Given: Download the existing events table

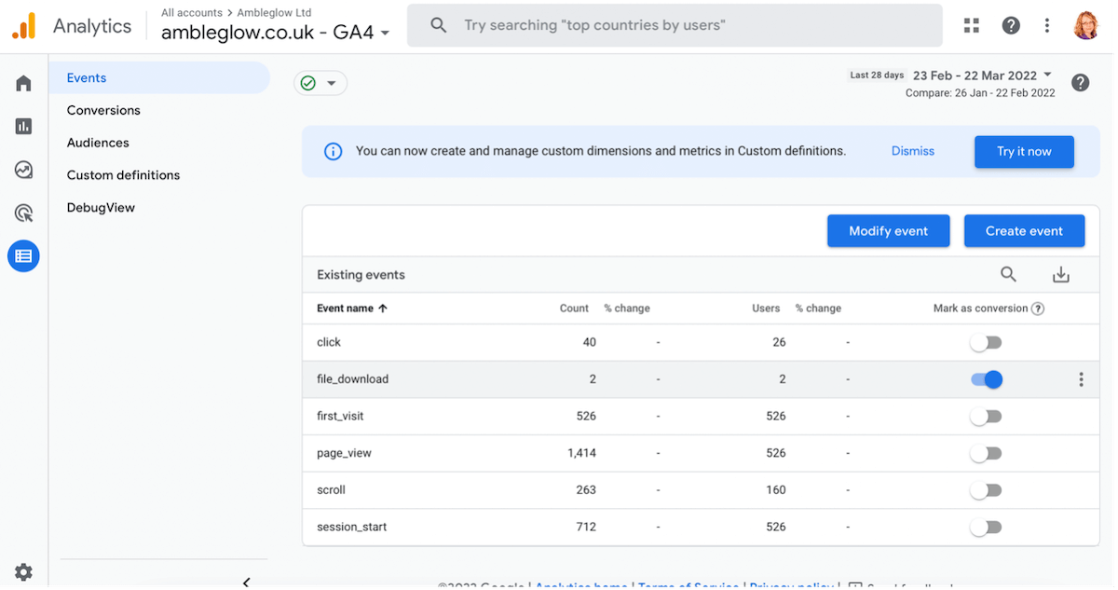Looking at the screenshot, I should (x=1061, y=275).
